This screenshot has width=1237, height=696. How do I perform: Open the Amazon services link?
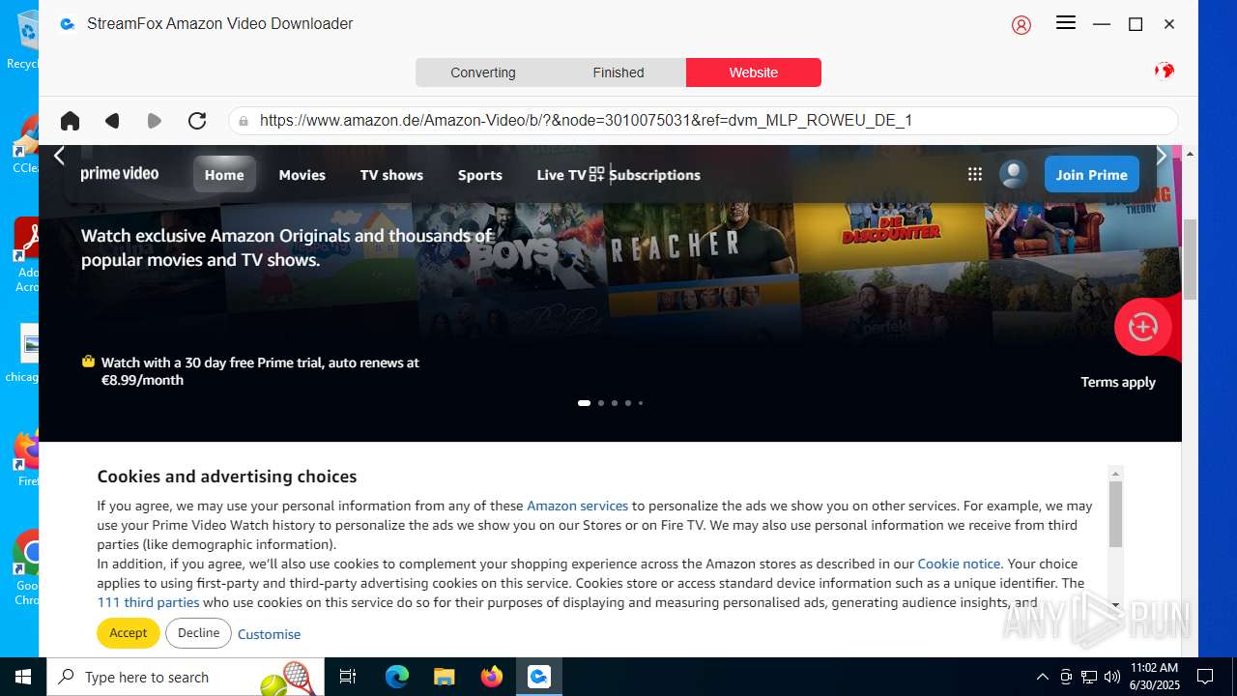point(577,506)
